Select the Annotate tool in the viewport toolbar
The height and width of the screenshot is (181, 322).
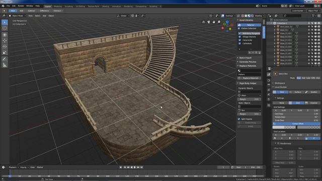(5, 59)
